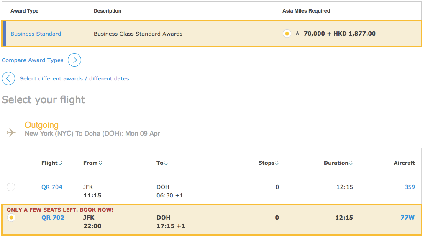
Task: Open flight QR 704 details link
Action: coord(51,187)
